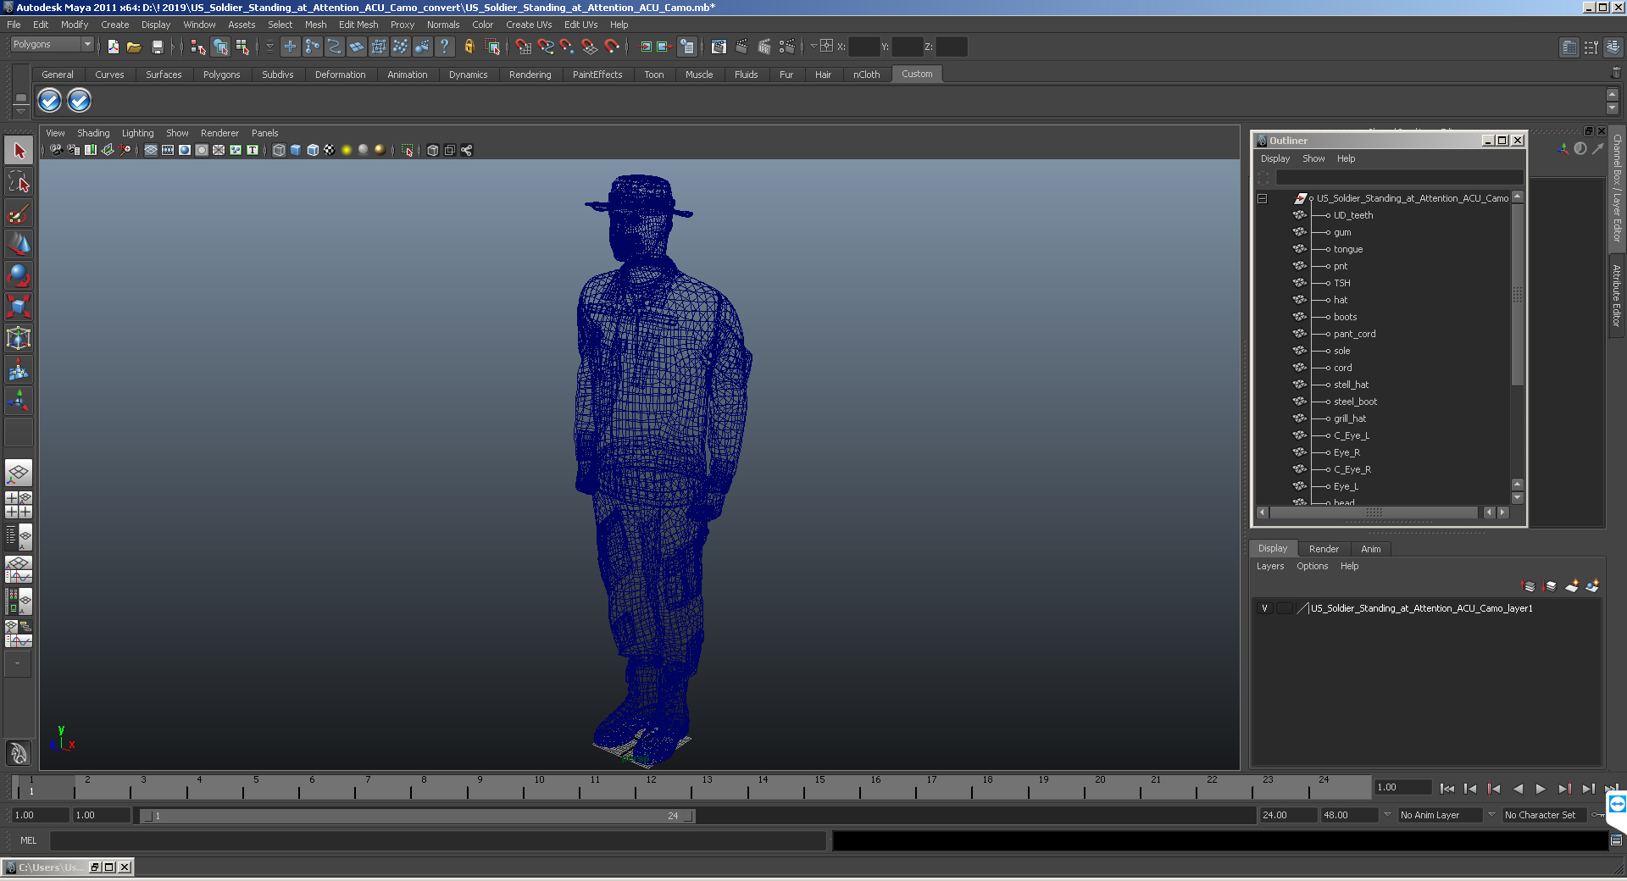This screenshot has width=1627, height=881.
Task: Enable textured display checker icon
Action: (330, 150)
